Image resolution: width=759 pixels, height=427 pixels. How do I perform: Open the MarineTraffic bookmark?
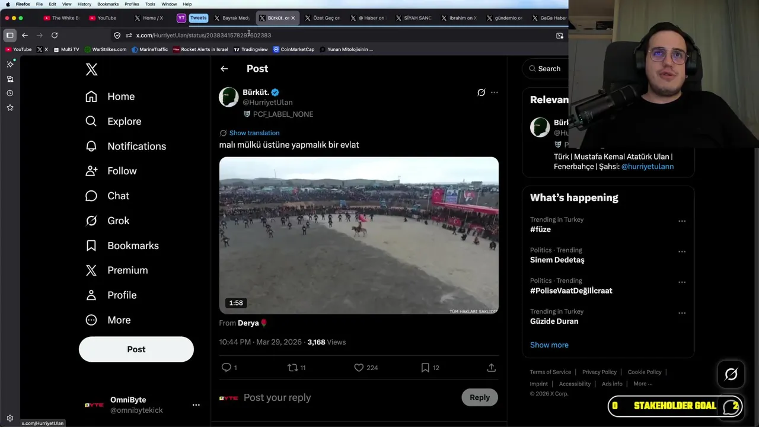pyautogui.click(x=149, y=50)
